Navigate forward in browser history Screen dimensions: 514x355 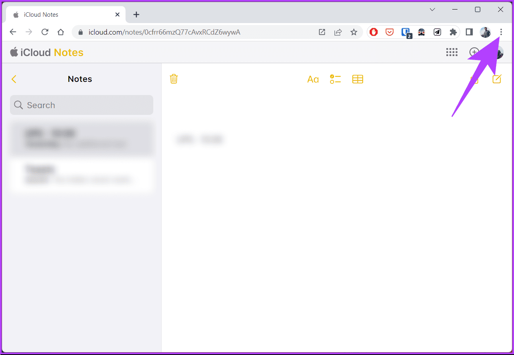29,32
